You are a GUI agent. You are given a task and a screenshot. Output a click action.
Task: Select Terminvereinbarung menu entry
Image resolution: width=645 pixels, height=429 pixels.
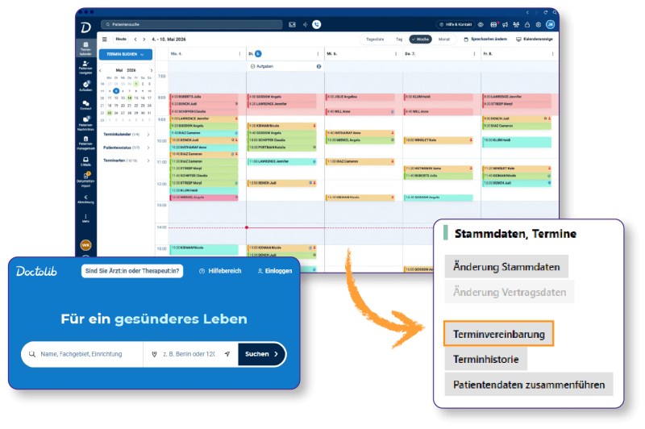coord(498,334)
